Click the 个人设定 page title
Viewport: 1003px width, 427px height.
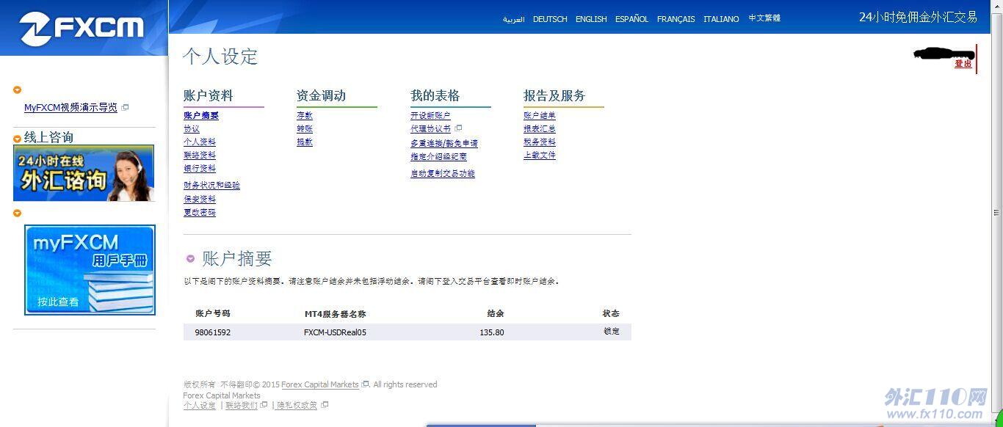click(x=220, y=56)
